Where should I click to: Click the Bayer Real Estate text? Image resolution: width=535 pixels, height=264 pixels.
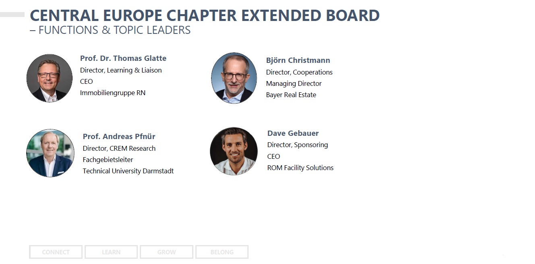pos(291,95)
